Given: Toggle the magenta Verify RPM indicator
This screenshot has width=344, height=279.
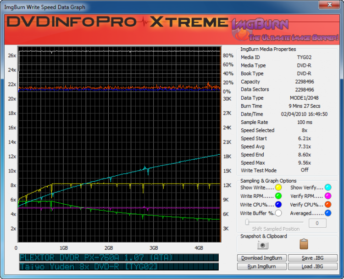Looking at the screenshot, I should [328, 196].
